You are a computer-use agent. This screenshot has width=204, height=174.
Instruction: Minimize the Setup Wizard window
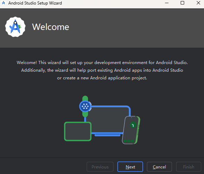coord(167,3)
